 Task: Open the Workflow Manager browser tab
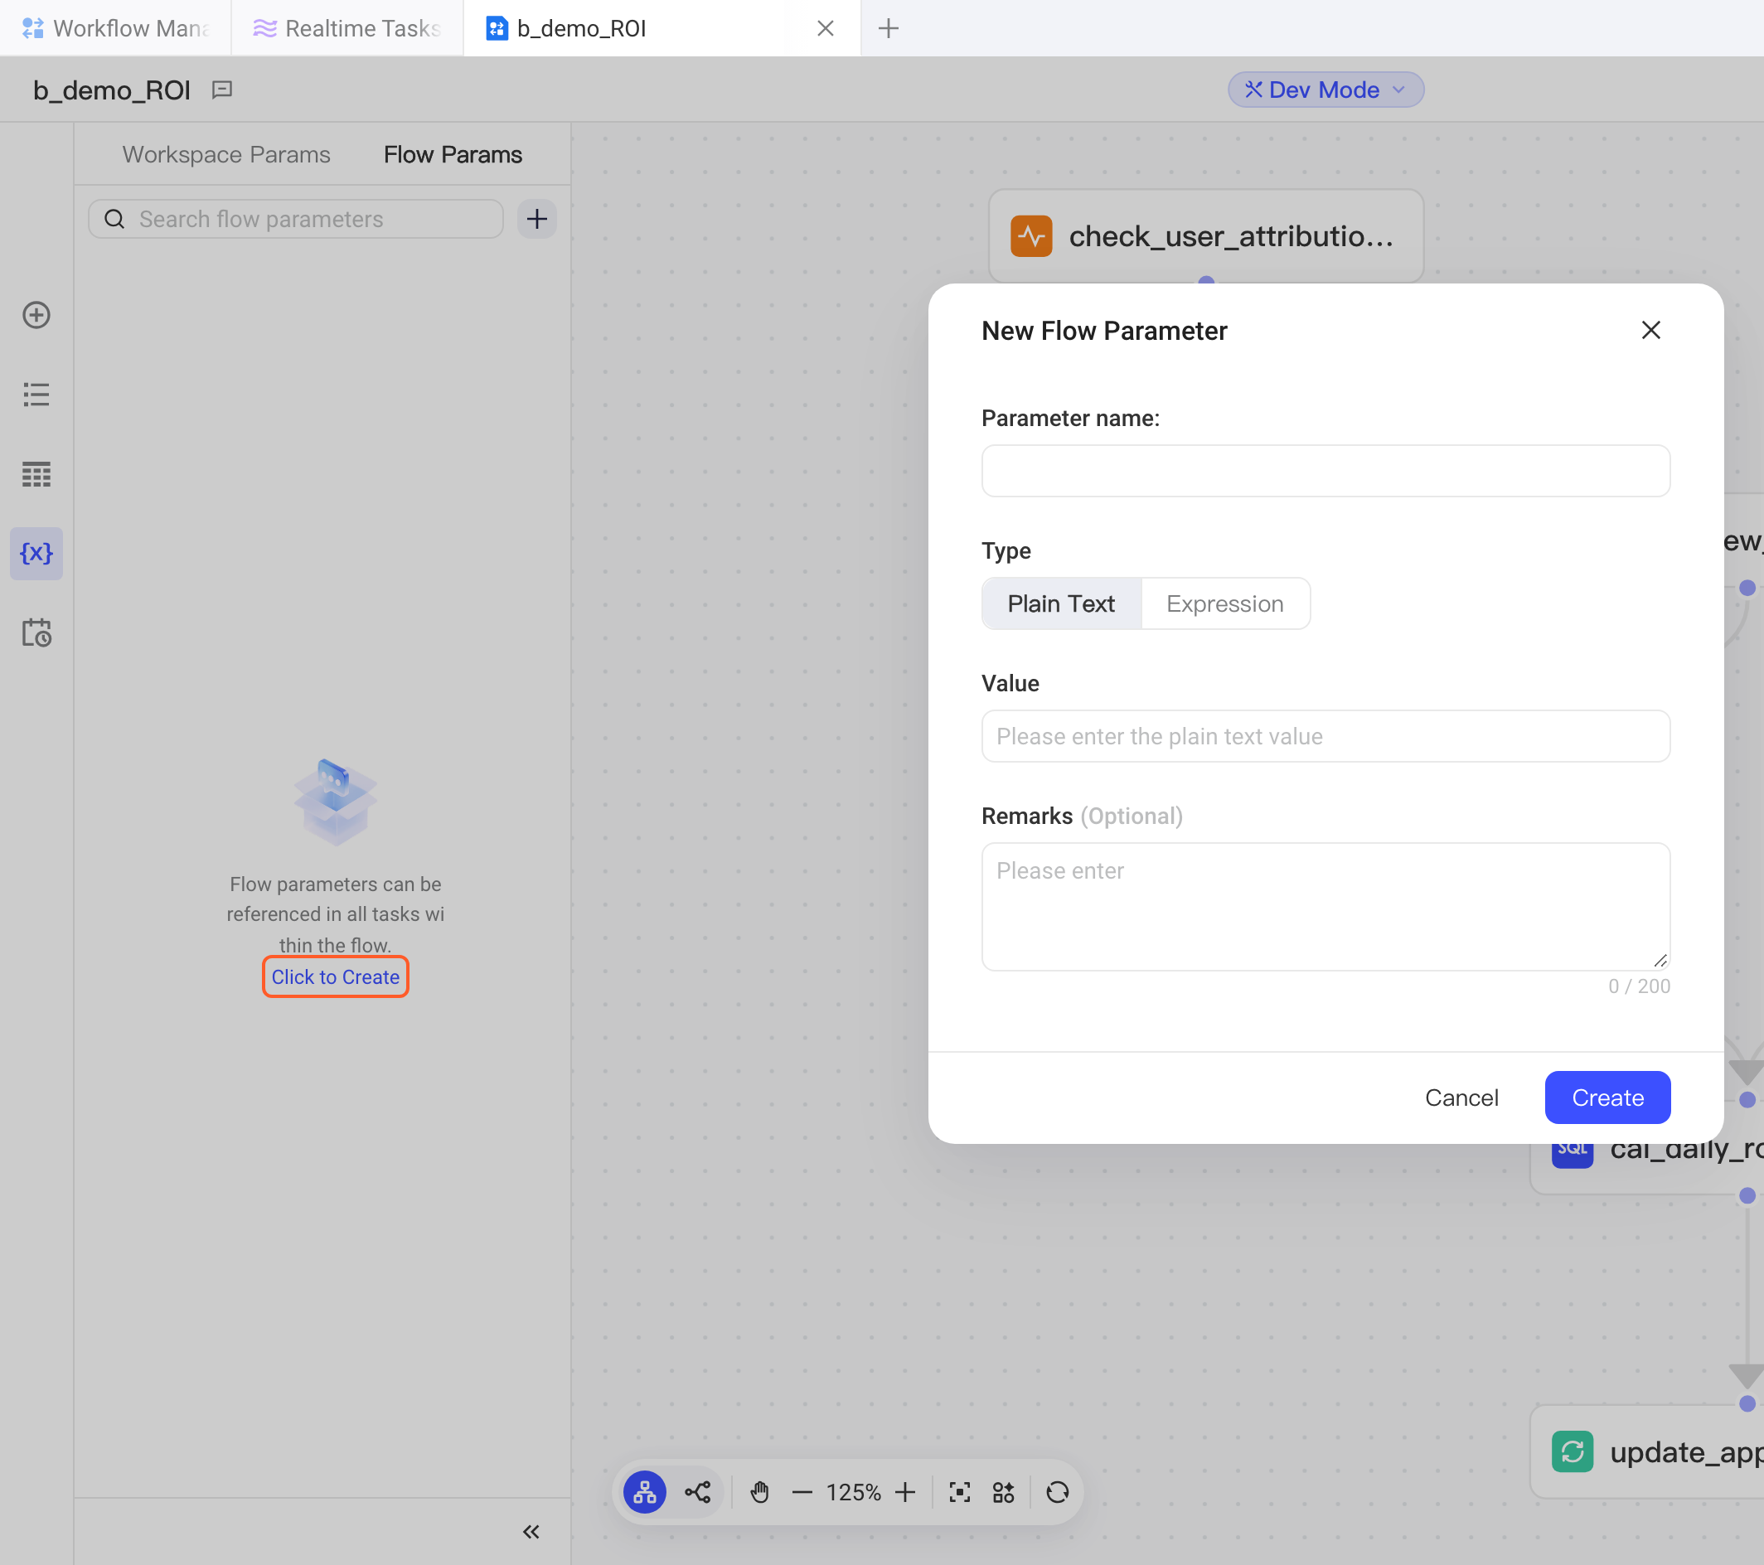pos(116,28)
